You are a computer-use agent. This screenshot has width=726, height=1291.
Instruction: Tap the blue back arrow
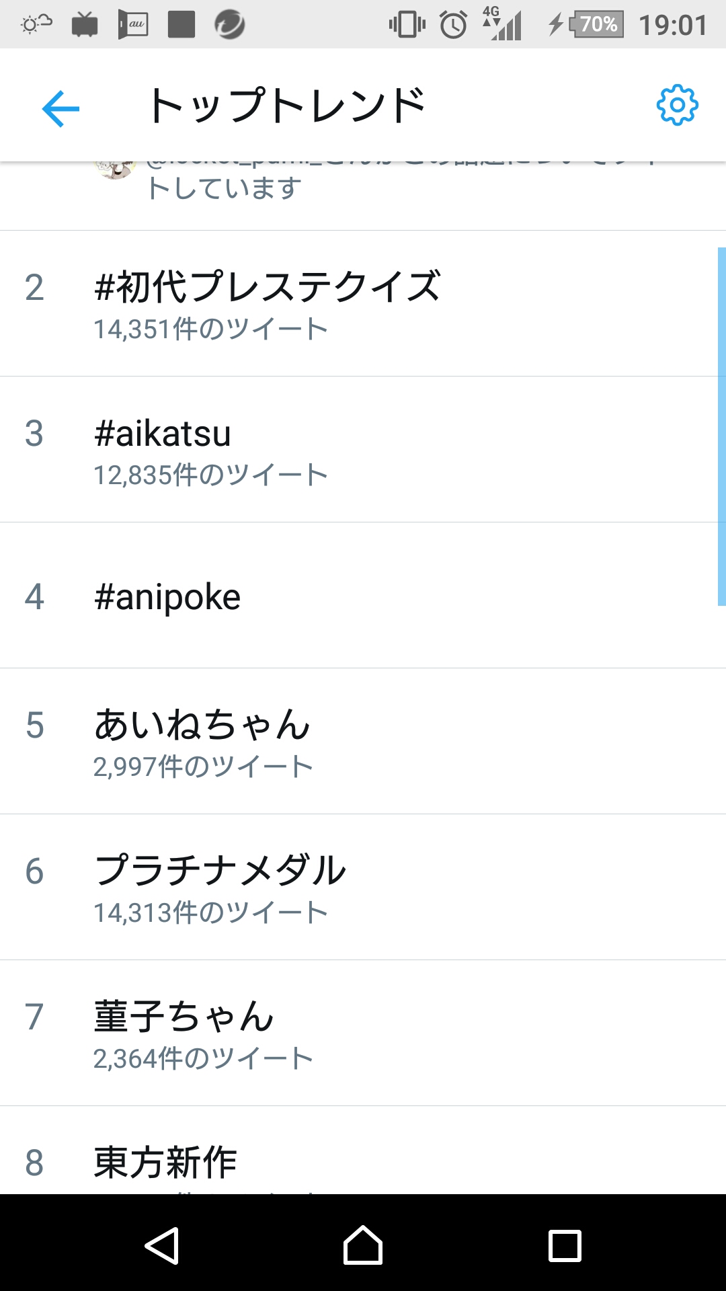tap(61, 108)
